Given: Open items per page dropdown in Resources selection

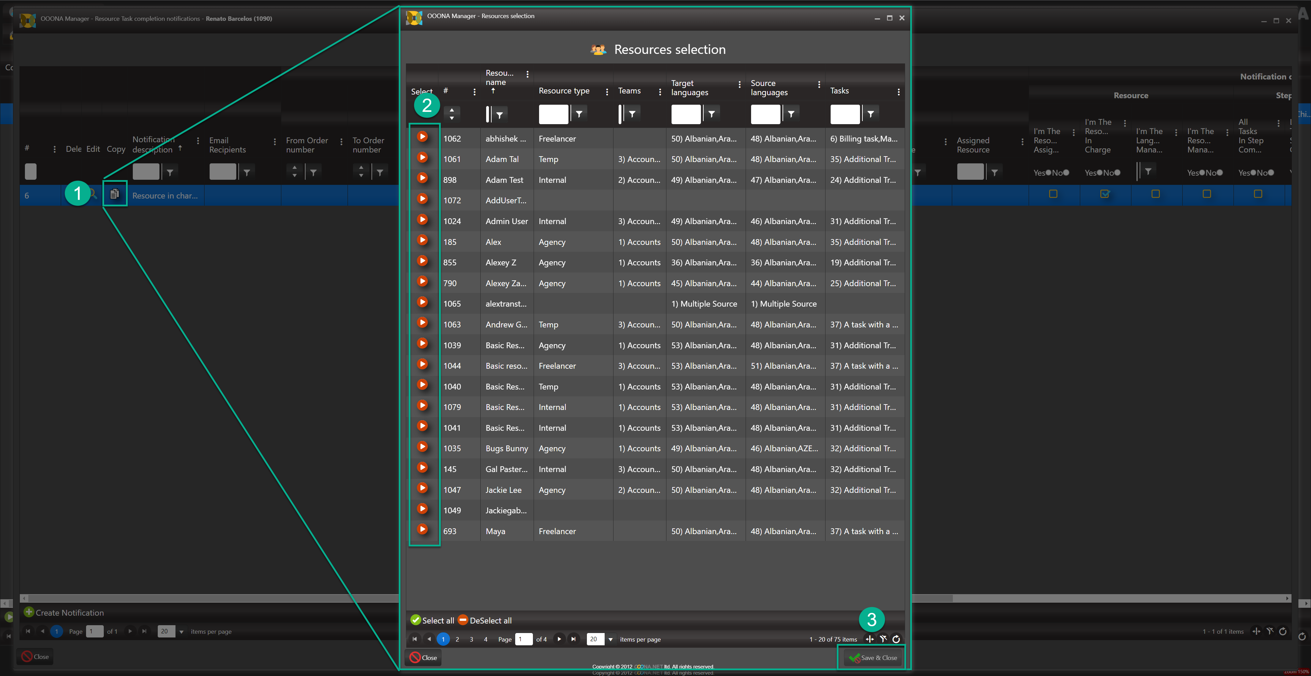Looking at the screenshot, I should pyautogui.click(x=610, y=640).
